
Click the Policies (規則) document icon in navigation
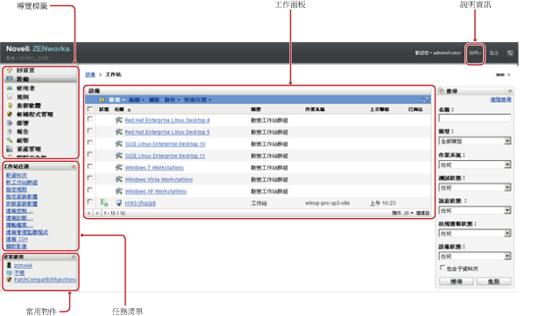coord(10,96)
